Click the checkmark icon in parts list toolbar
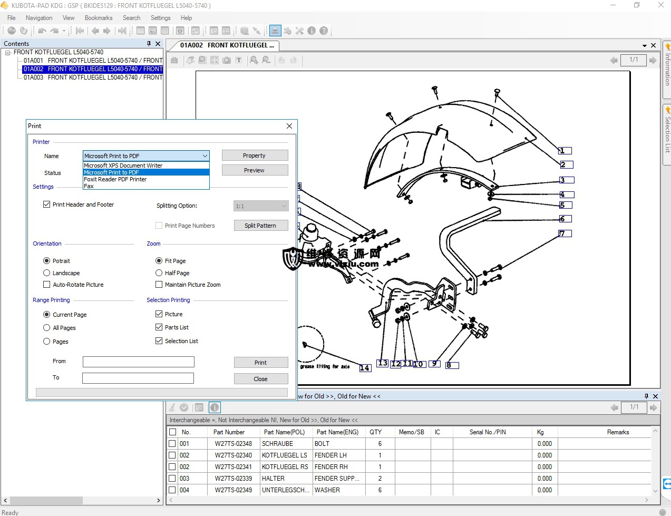Image resolution: width=671 pixels, height=516 pixels. point(184,407)
